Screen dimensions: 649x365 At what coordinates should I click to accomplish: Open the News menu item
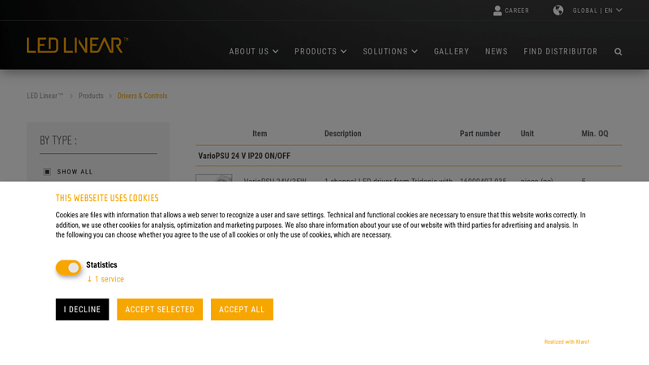pyautogui.click(x=496, y=52)
